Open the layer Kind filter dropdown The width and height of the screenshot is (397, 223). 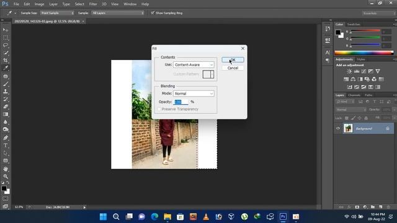[346, 102]
